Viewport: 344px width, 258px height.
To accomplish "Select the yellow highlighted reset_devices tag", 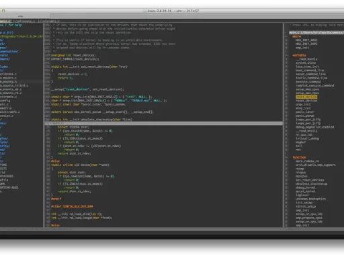I will pos(306,97).
